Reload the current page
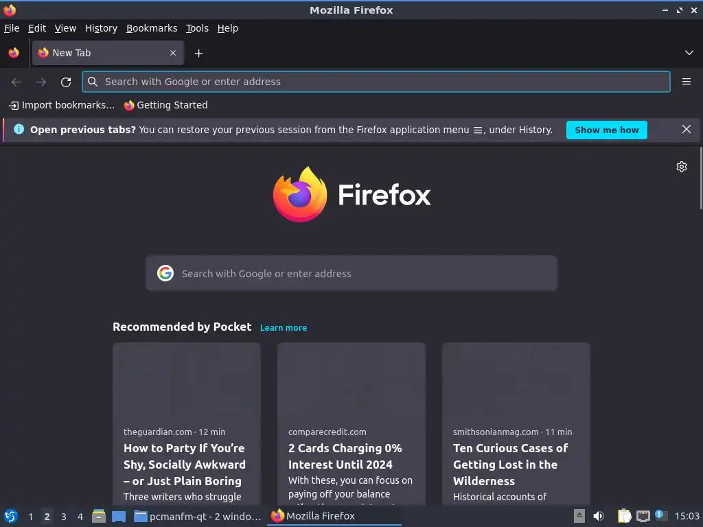 click(x=66, y=82)
